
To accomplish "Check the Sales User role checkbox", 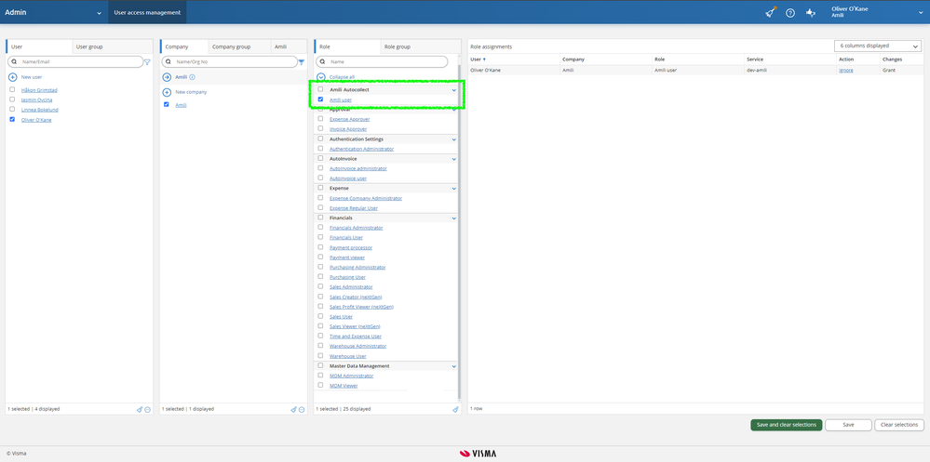I will point(321,316).
